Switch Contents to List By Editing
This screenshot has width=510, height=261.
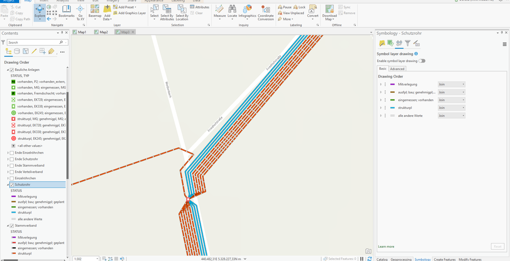(x=34, y=51)
